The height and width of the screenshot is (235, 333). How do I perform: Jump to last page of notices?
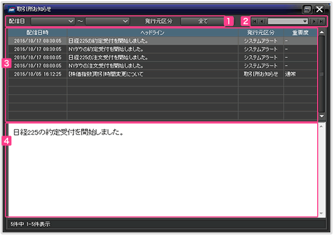[322, 21]
